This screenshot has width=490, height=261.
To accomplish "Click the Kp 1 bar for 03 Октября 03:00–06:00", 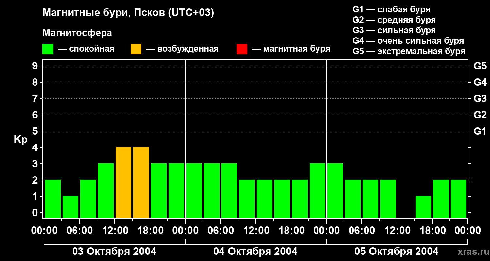I will click(71, 207).
